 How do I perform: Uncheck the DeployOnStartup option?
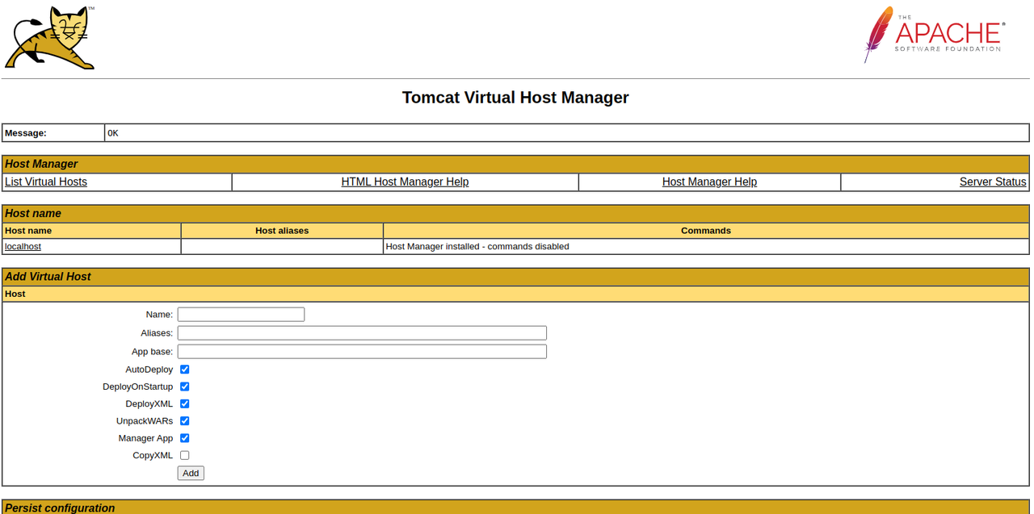pyautogui.click(x=184, y=387)
